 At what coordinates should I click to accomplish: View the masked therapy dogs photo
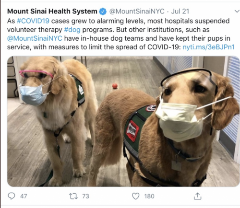click(123, 121)
